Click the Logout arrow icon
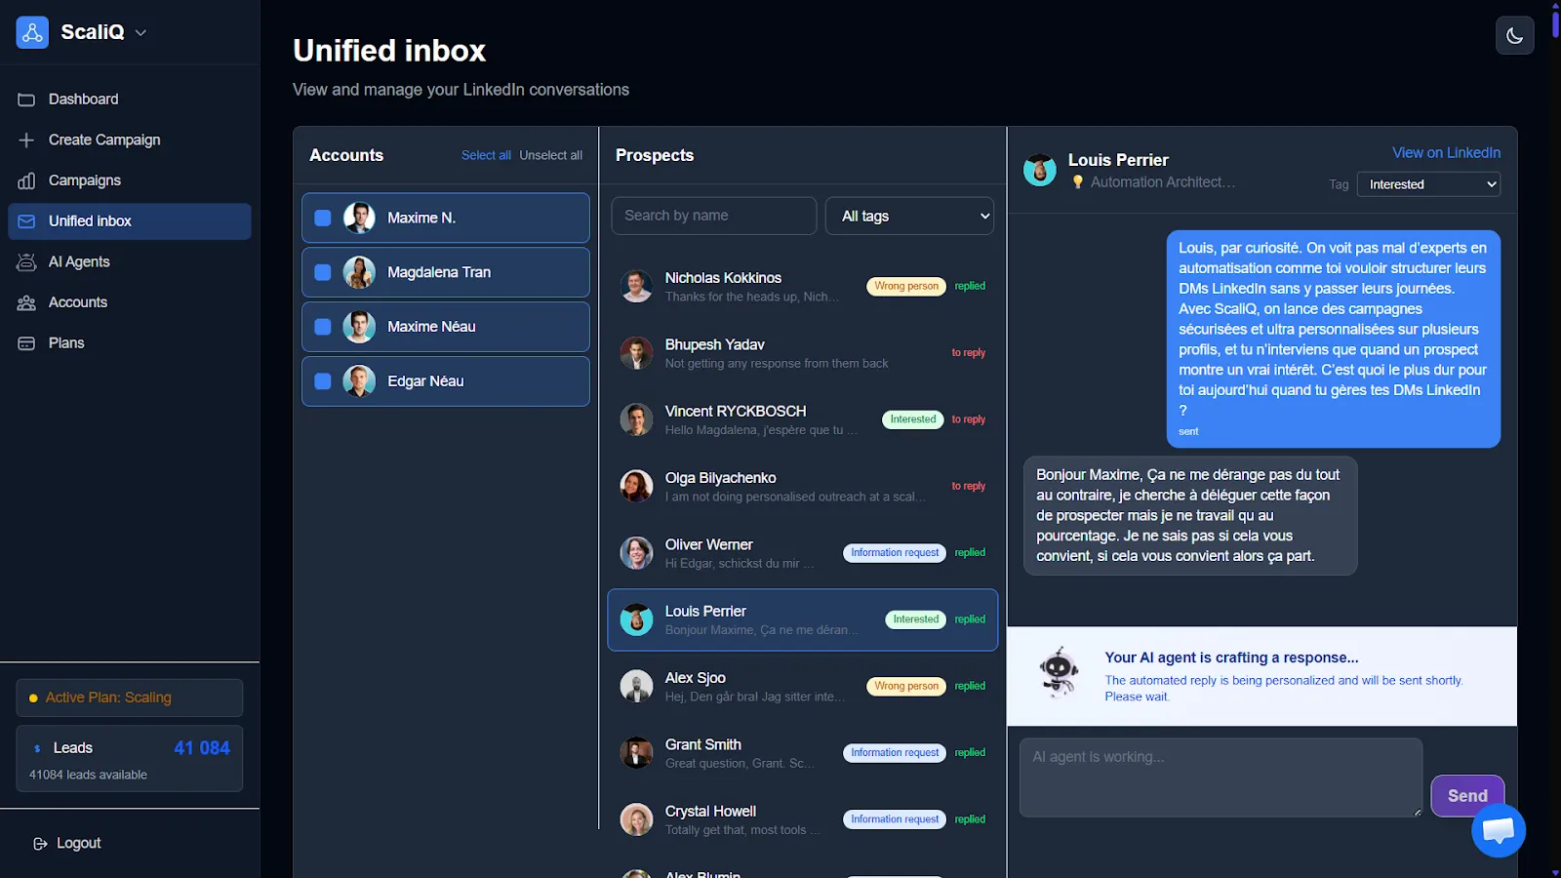Screen dimensions: 1561x878 [40, 844]
